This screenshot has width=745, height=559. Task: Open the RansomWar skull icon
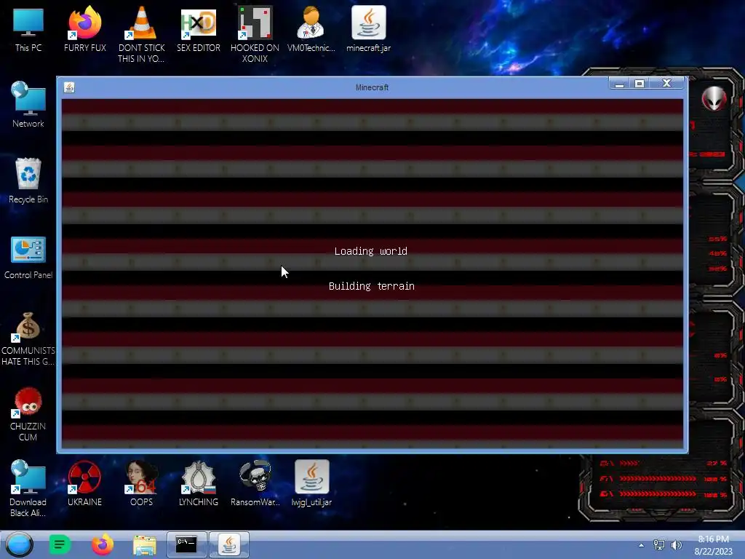(x=255, y=483)
